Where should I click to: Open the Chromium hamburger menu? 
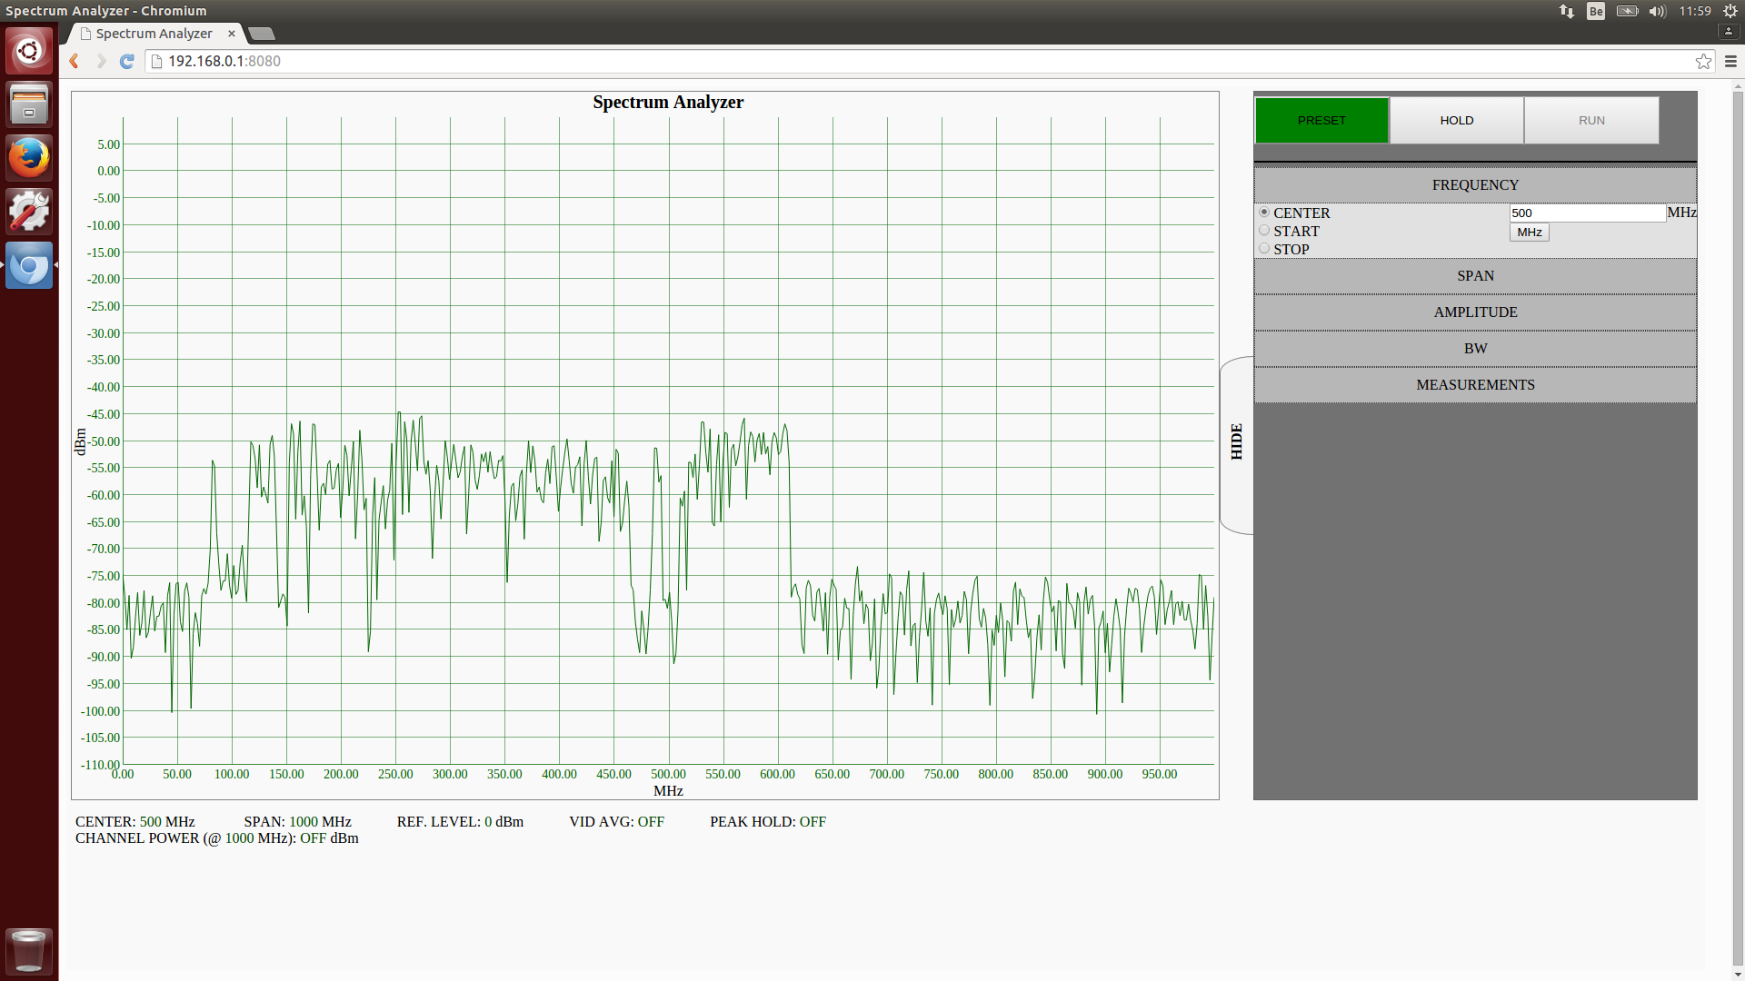click(x=1730, y=61)
